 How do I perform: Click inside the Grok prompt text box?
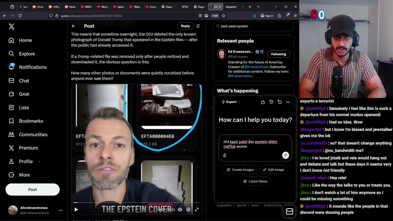(x=255, y=144)
